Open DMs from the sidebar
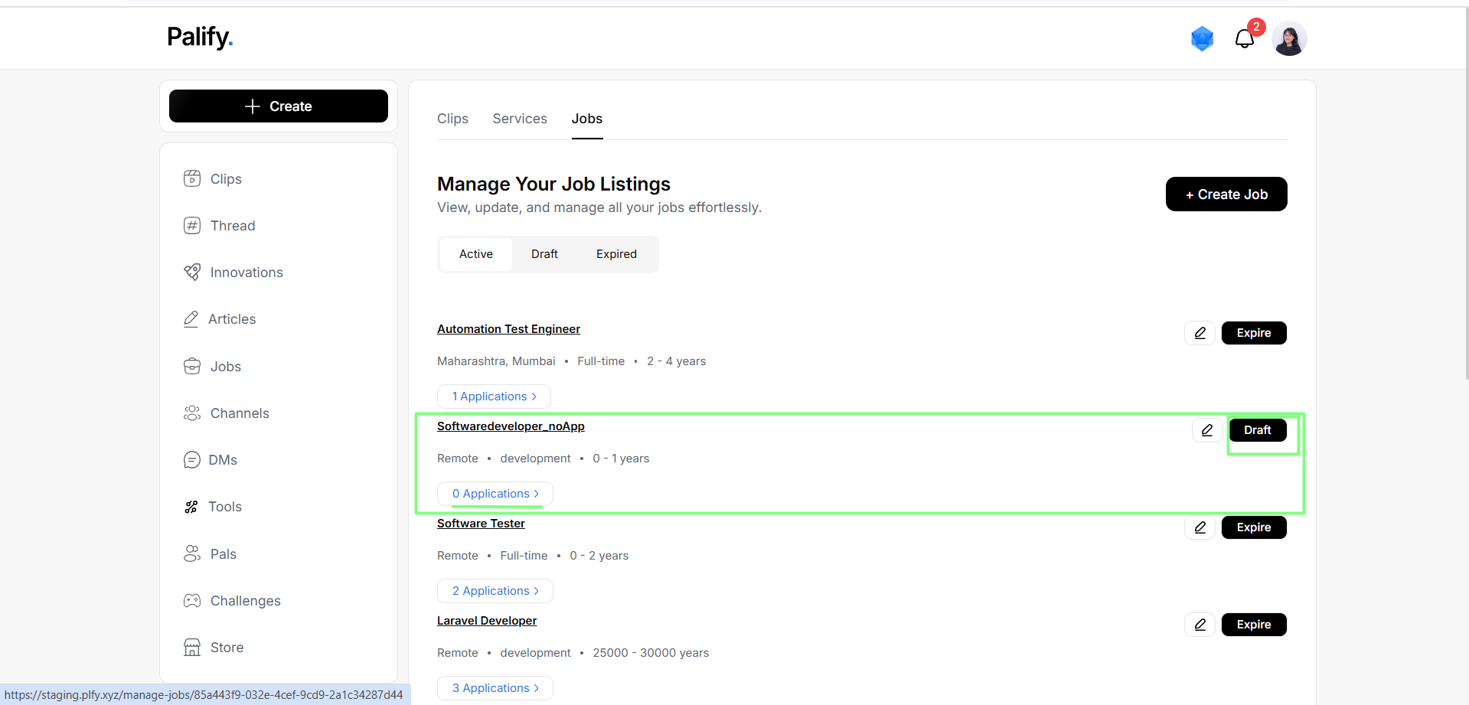 click(211, 459)
